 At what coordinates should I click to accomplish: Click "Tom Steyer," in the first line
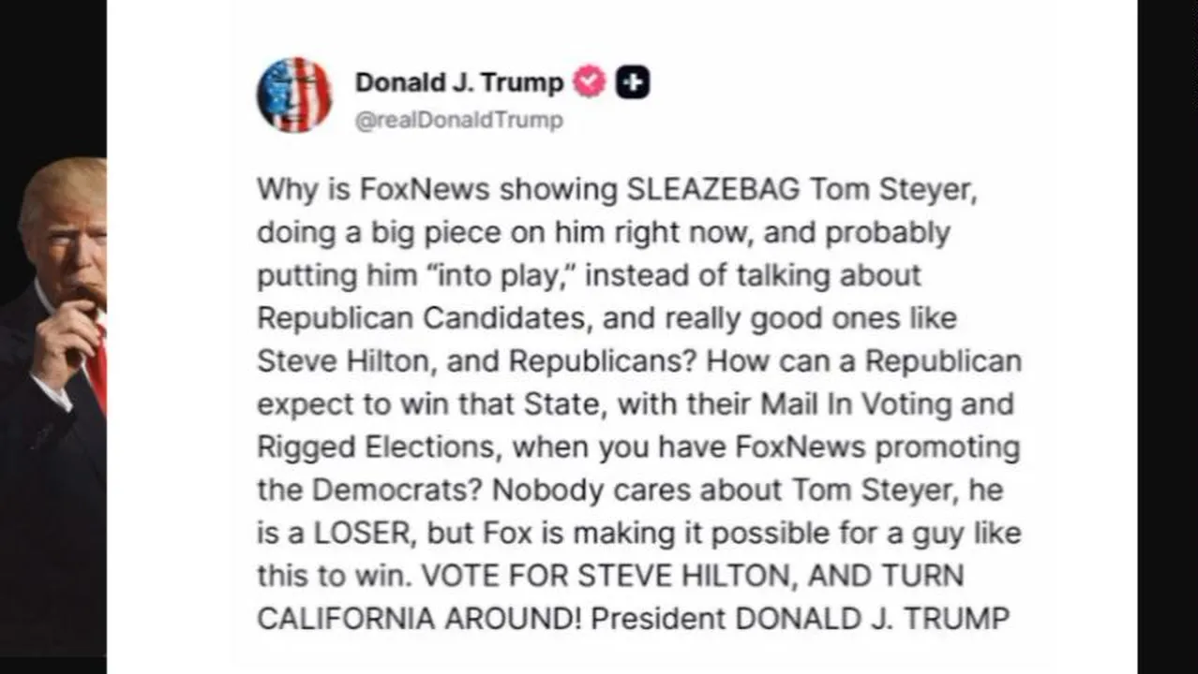click(x=894, y=189)
